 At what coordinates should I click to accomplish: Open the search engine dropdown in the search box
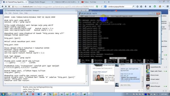pos(107,6)
